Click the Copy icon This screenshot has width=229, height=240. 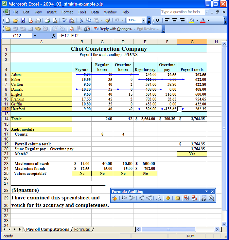[x=89, y=20]
